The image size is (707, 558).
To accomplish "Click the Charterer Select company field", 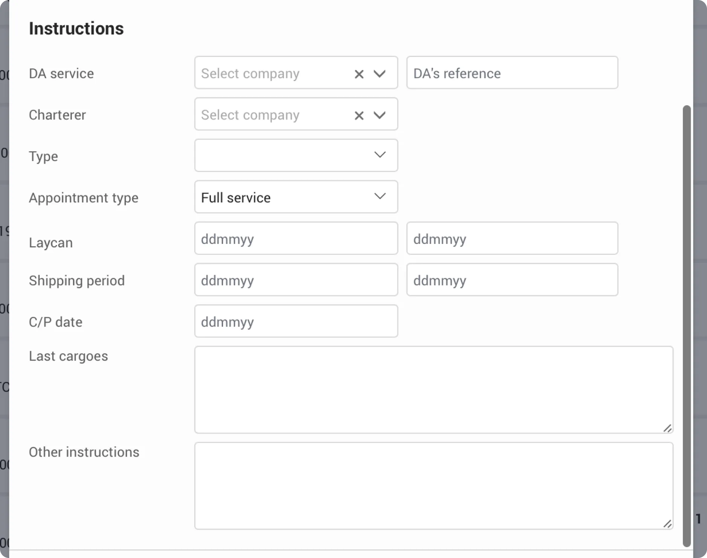I will point(296,114).
